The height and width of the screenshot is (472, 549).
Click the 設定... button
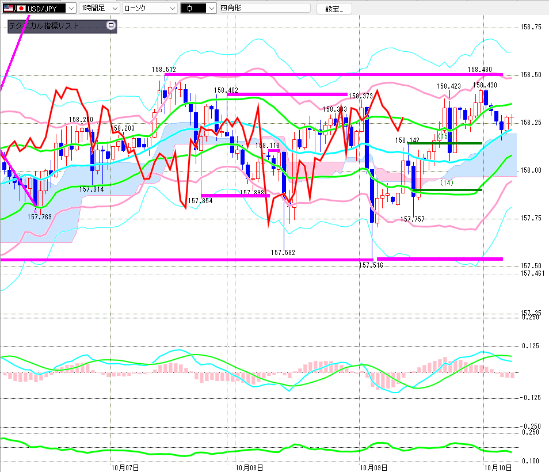[334, 9]
